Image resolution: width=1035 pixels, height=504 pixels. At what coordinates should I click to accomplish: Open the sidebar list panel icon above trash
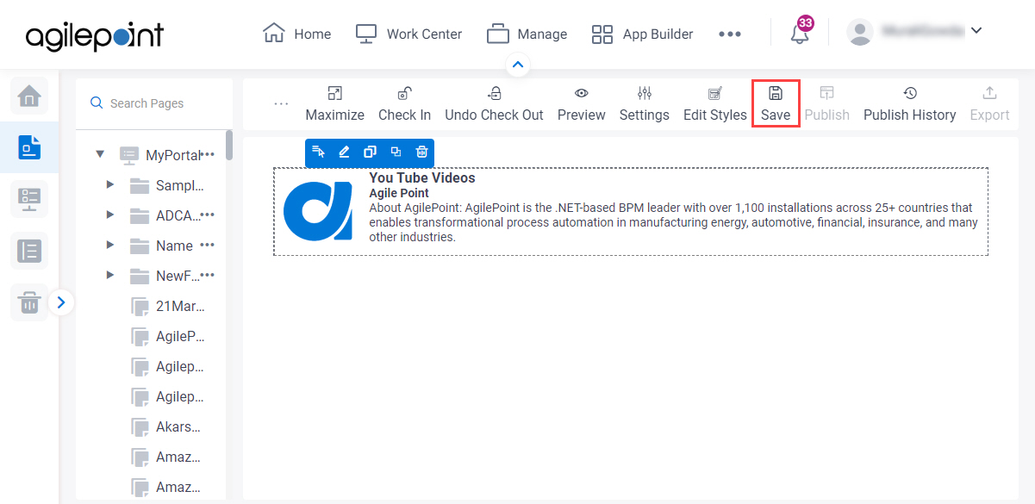(x=29, y=251)
